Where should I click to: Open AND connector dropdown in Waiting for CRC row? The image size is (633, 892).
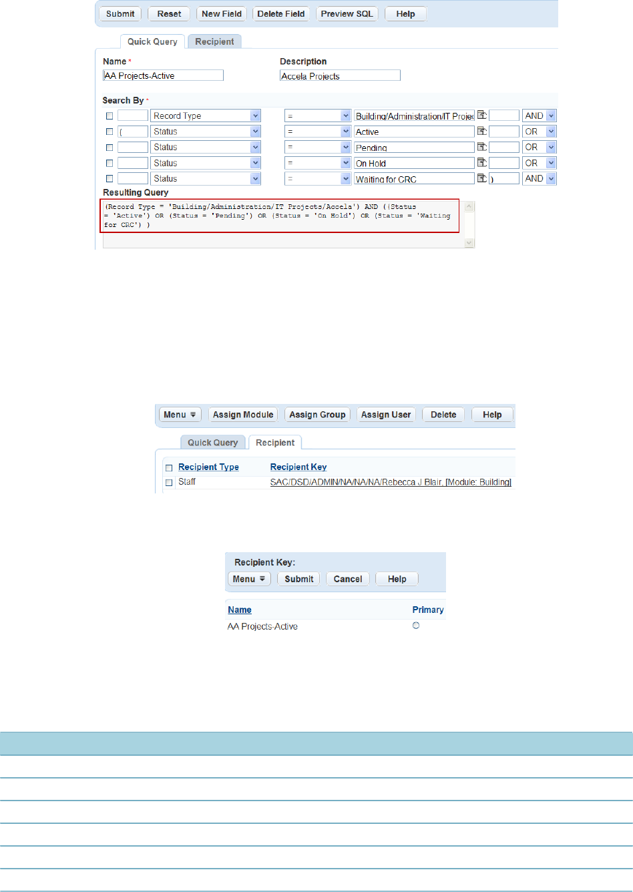(x=551, y=178)
